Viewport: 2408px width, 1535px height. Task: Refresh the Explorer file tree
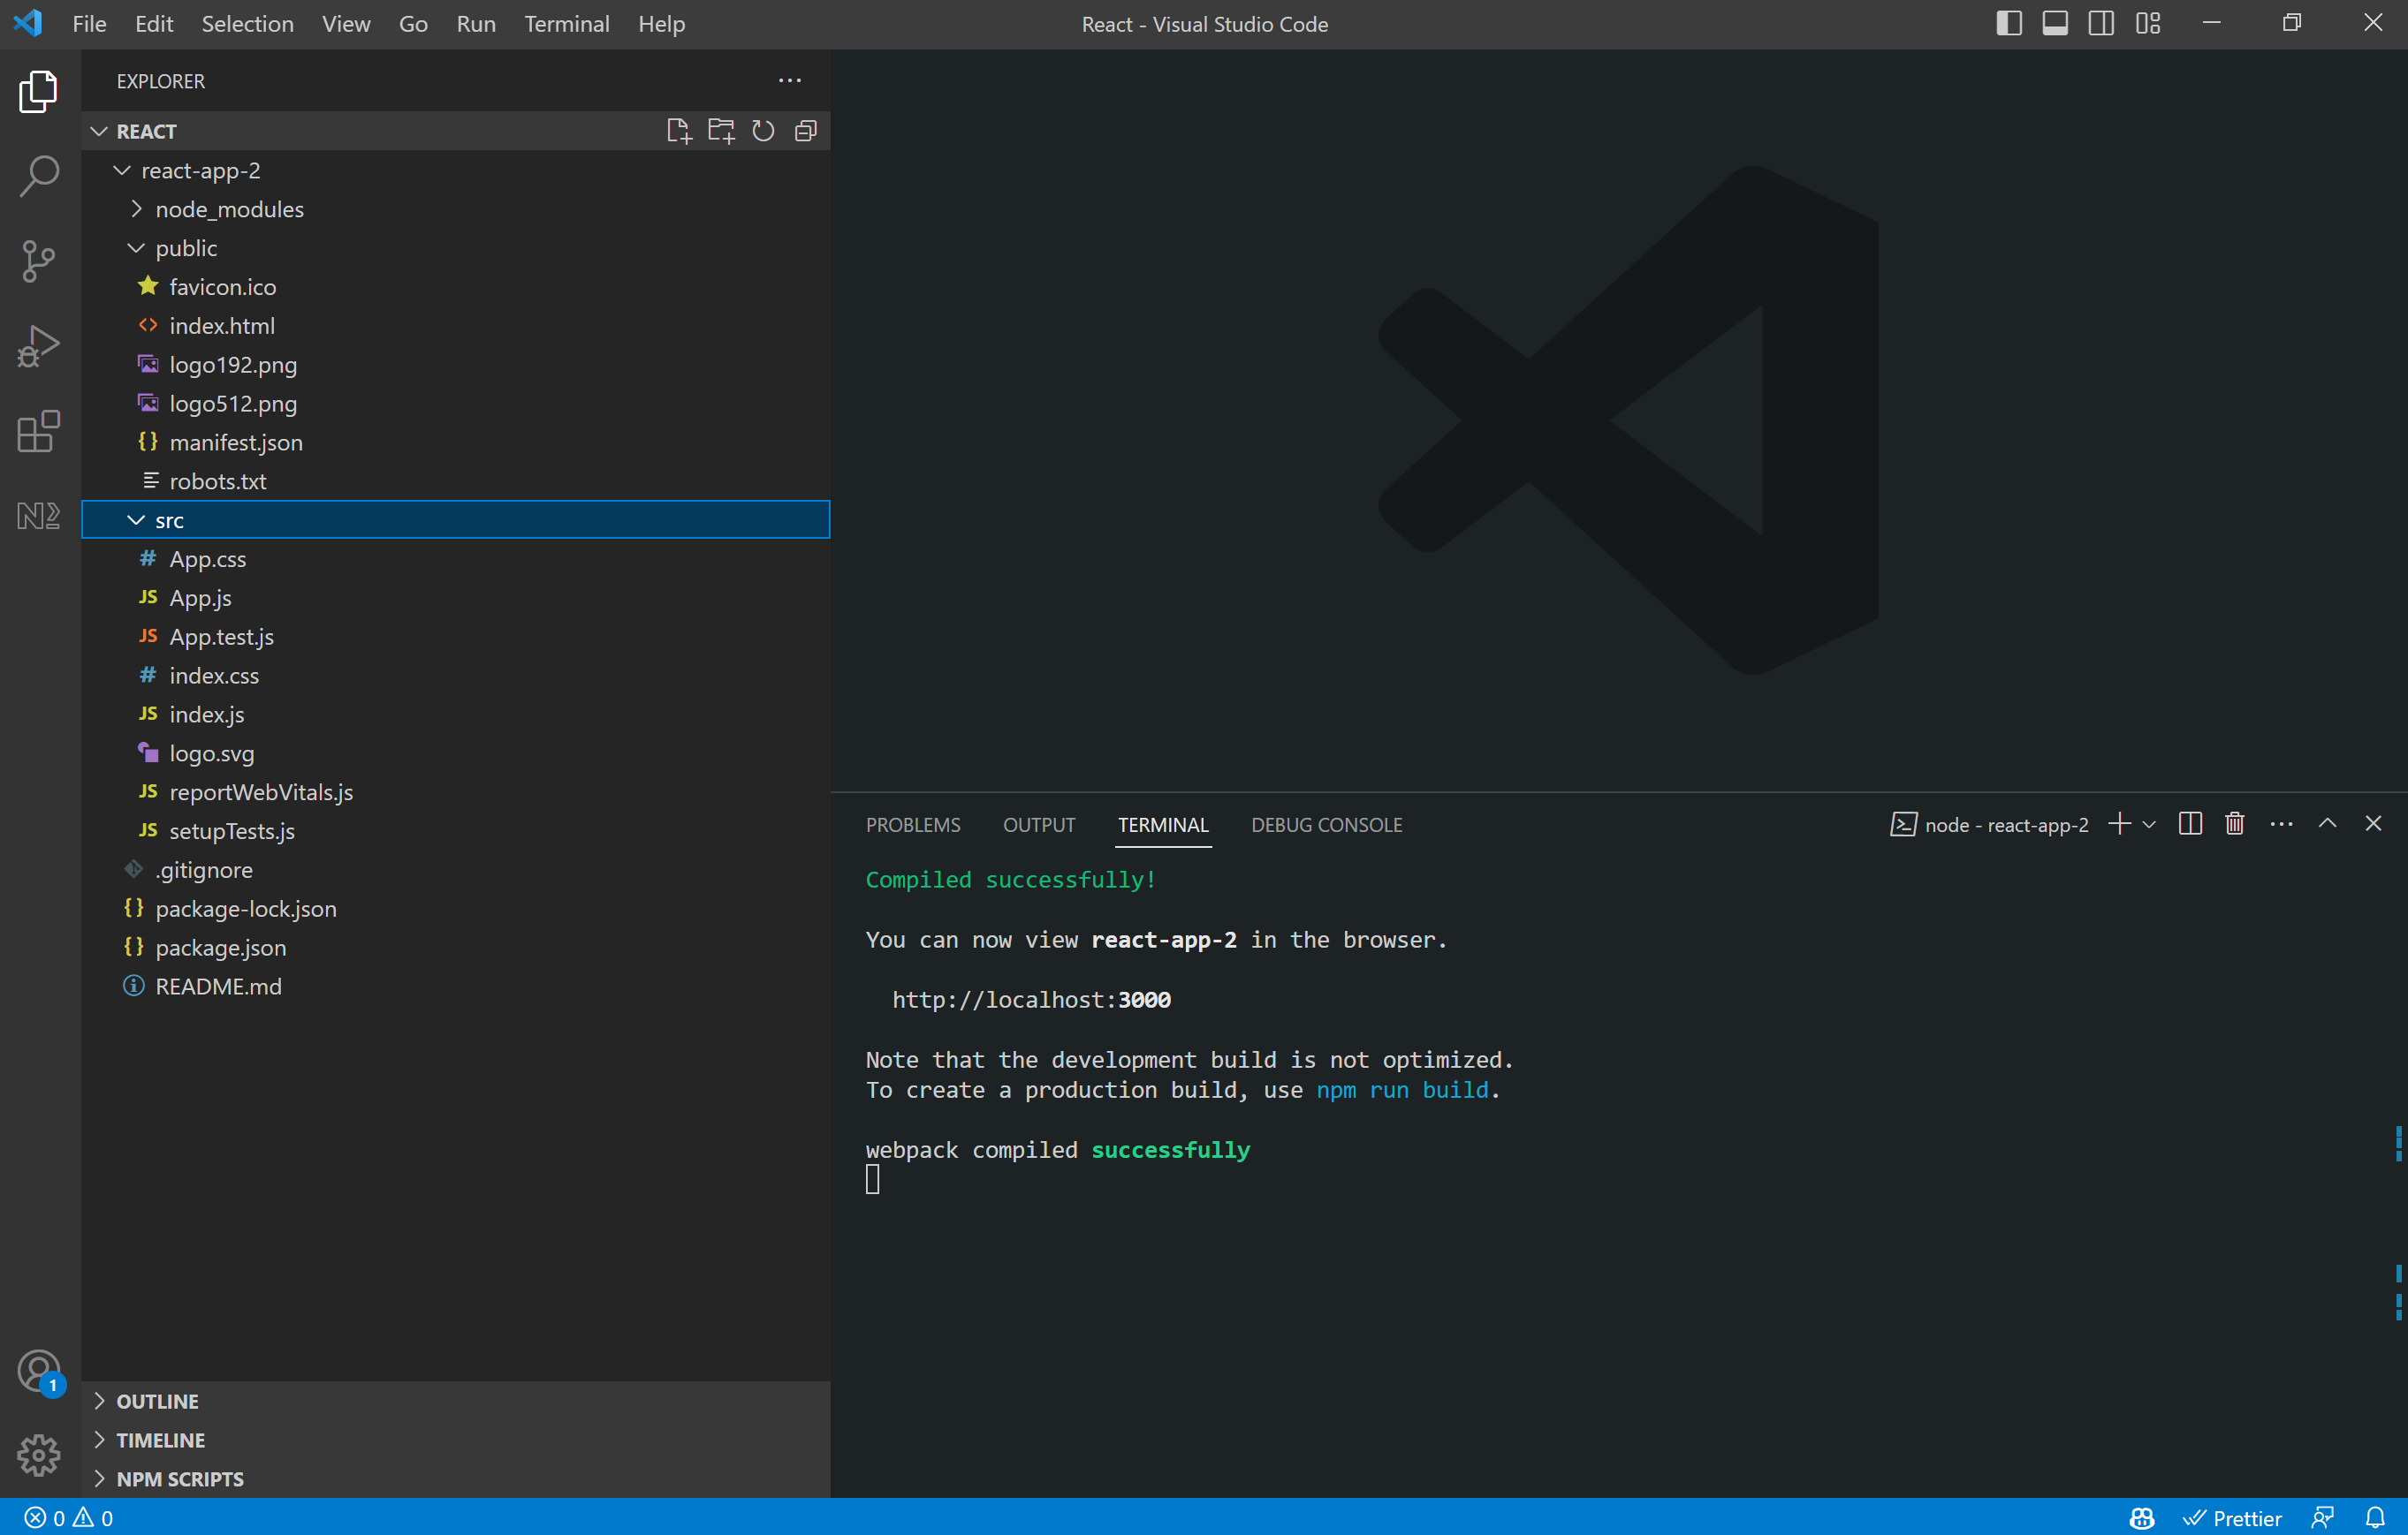pyautogui.click(x=763, y=131)
